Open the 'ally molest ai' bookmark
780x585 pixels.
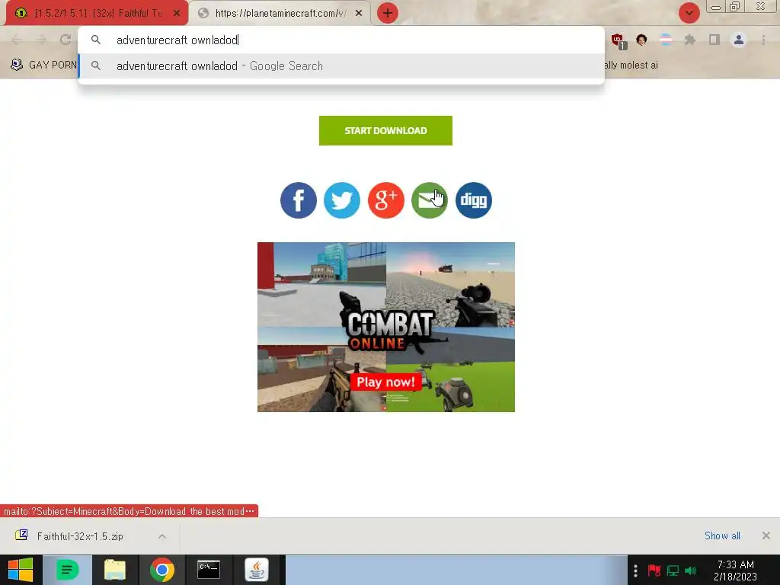[x=631, y=66]
